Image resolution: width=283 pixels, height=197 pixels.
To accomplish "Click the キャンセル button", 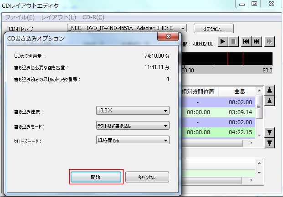I will tap(147, 177).
